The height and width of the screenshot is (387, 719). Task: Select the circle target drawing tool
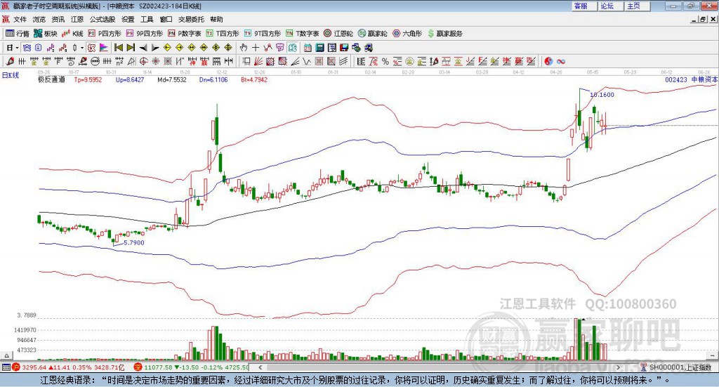coord(143,61)
